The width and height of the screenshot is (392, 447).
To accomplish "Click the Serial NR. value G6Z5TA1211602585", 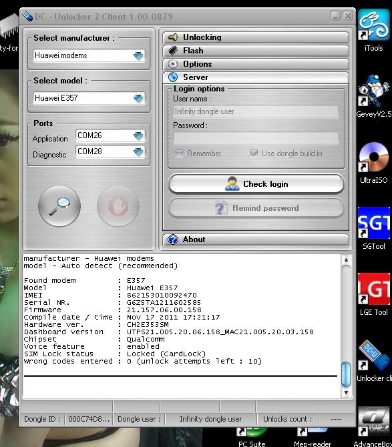I will click(164, 302).
